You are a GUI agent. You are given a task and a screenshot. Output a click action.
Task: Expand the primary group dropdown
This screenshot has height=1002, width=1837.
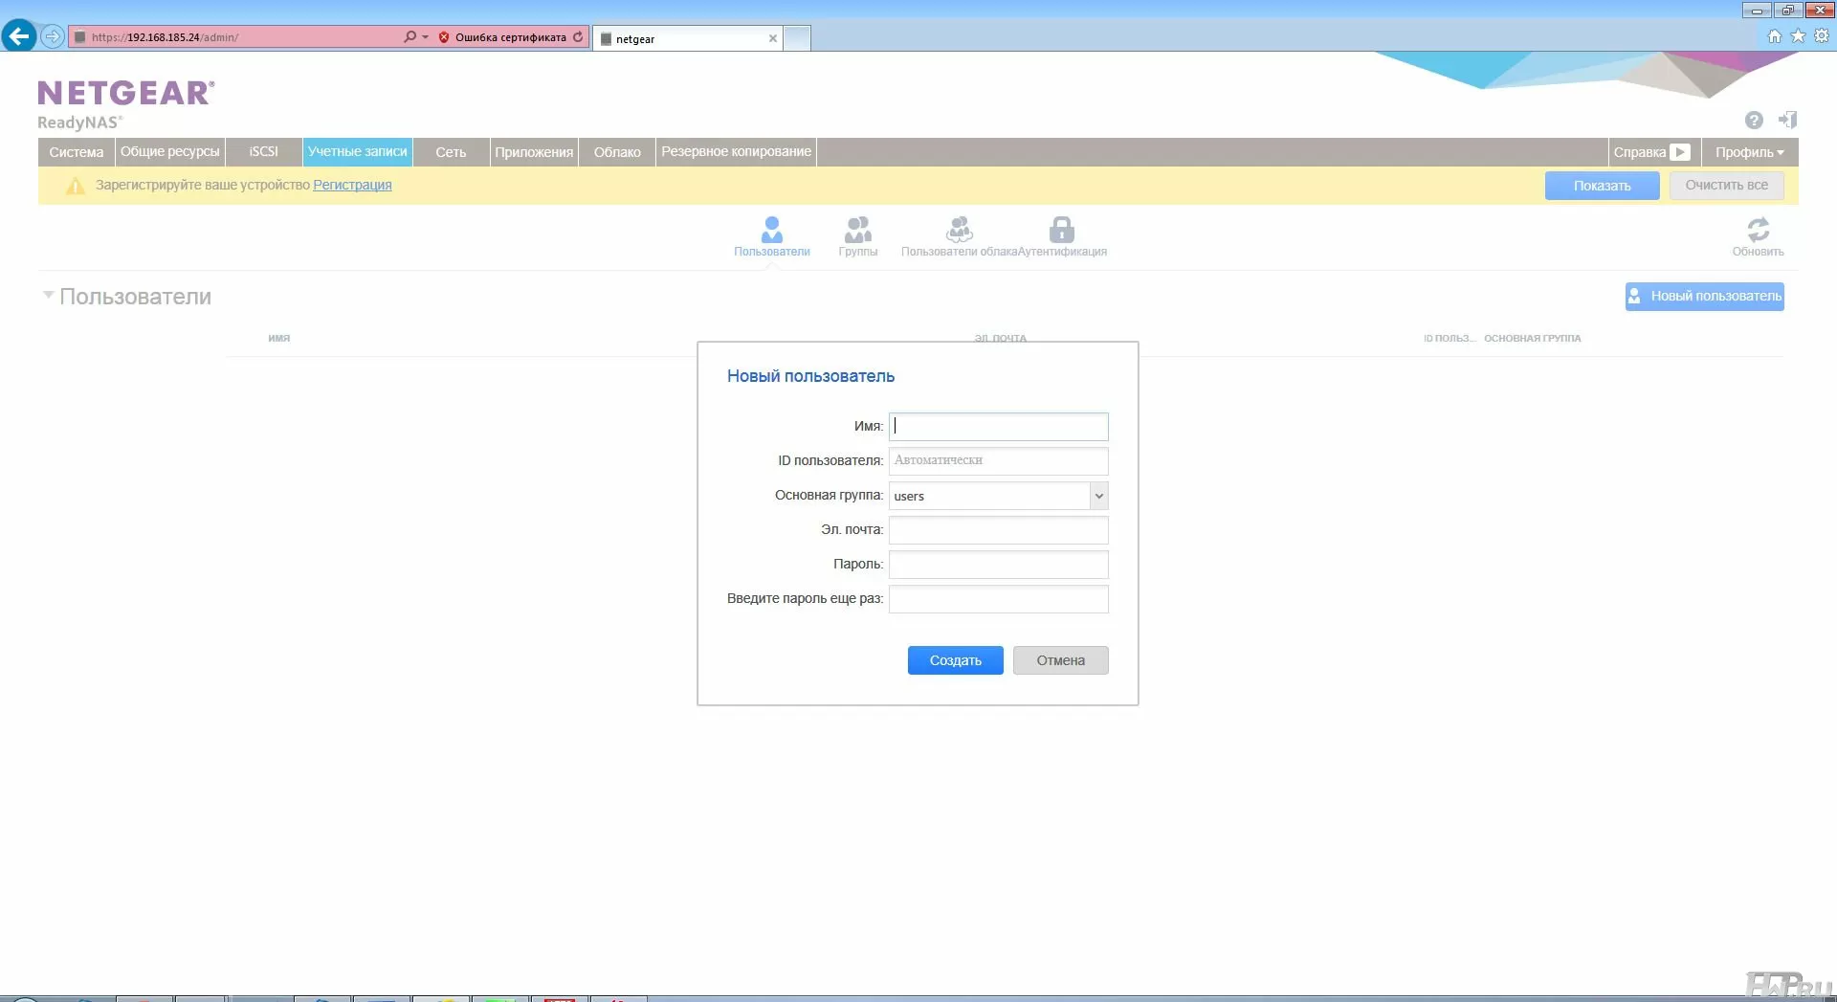point(1098,496)
